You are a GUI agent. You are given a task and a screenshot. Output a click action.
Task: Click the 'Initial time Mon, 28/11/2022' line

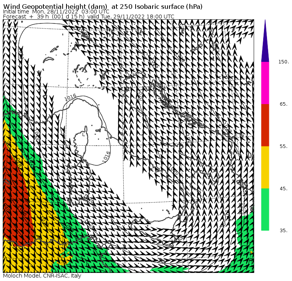(x=56, y=12)
